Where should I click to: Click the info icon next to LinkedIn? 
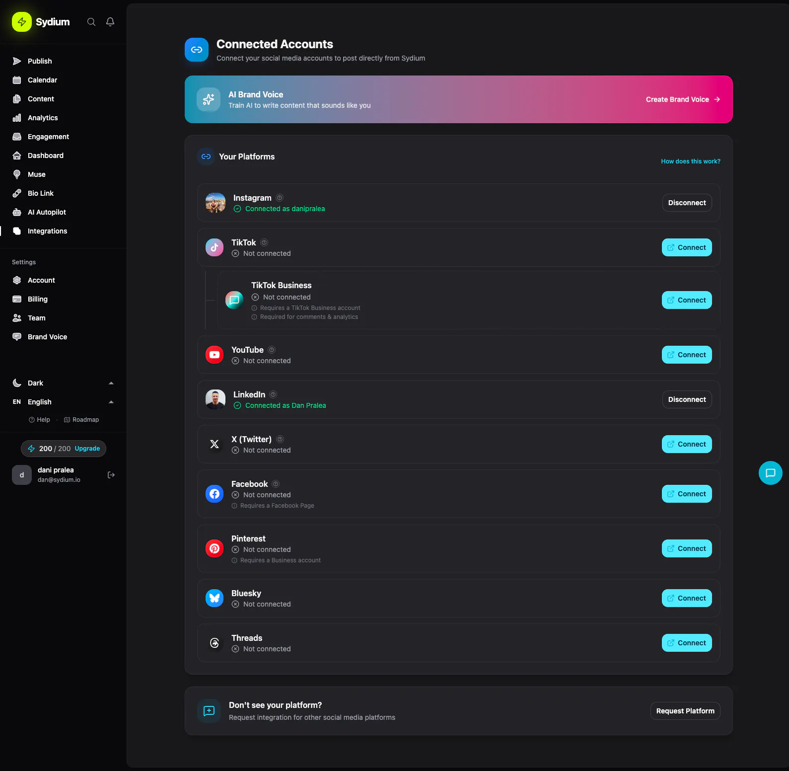click(x=273, y=394)
